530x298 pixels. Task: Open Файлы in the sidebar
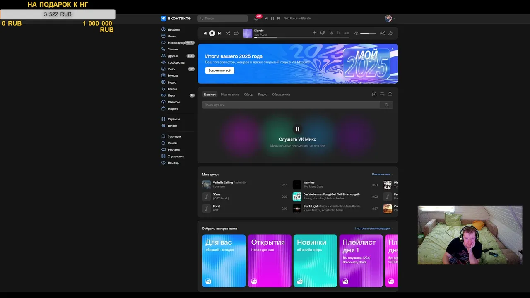(178, 143)
